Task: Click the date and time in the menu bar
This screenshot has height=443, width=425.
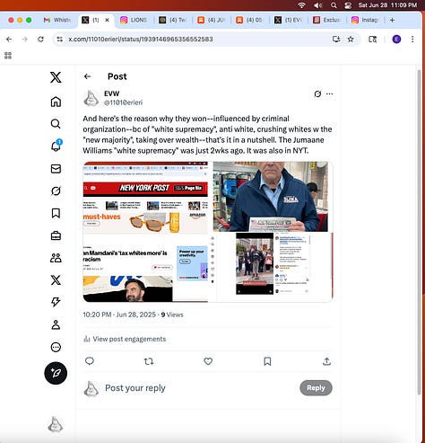Action: point(387,5)
